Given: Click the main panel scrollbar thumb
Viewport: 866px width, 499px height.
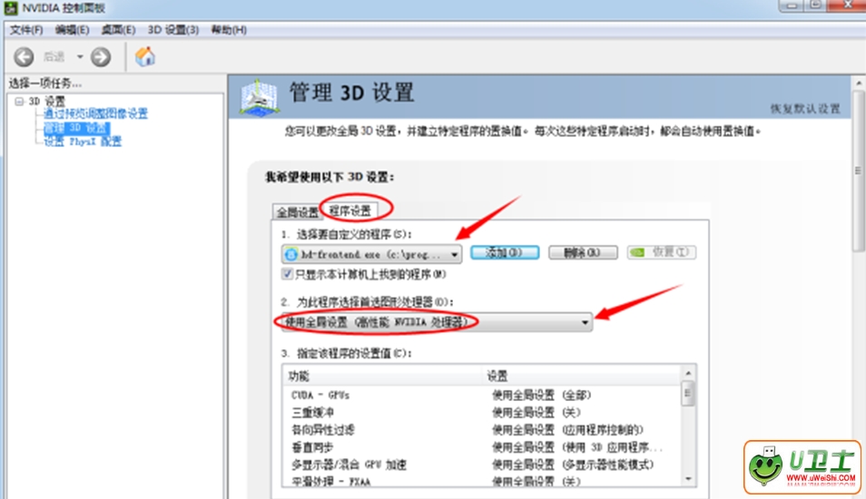Looking at the screenshot, I should pos(858,171).
